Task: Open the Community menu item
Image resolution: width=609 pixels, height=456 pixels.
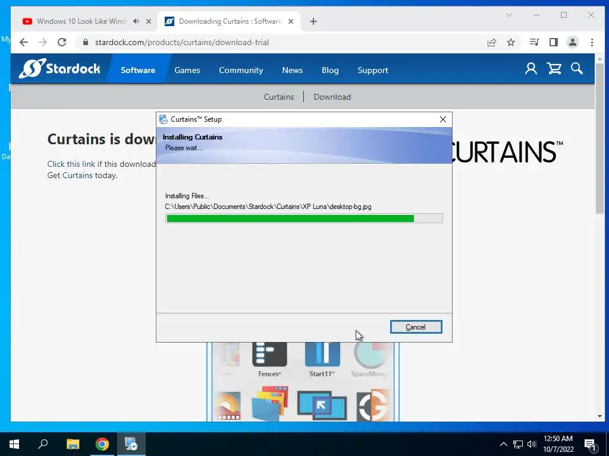Action: point(241,70)
